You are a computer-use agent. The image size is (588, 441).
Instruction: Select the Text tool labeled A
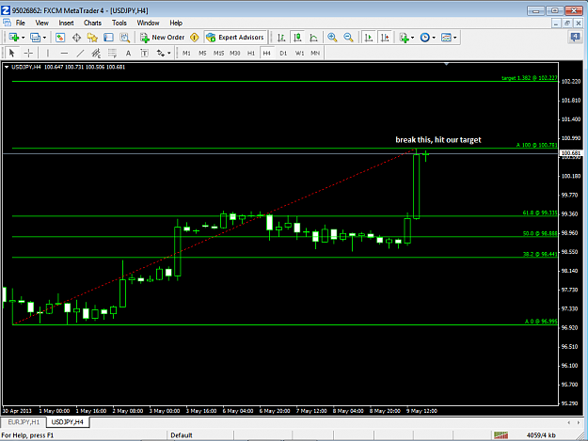point(128,54)
